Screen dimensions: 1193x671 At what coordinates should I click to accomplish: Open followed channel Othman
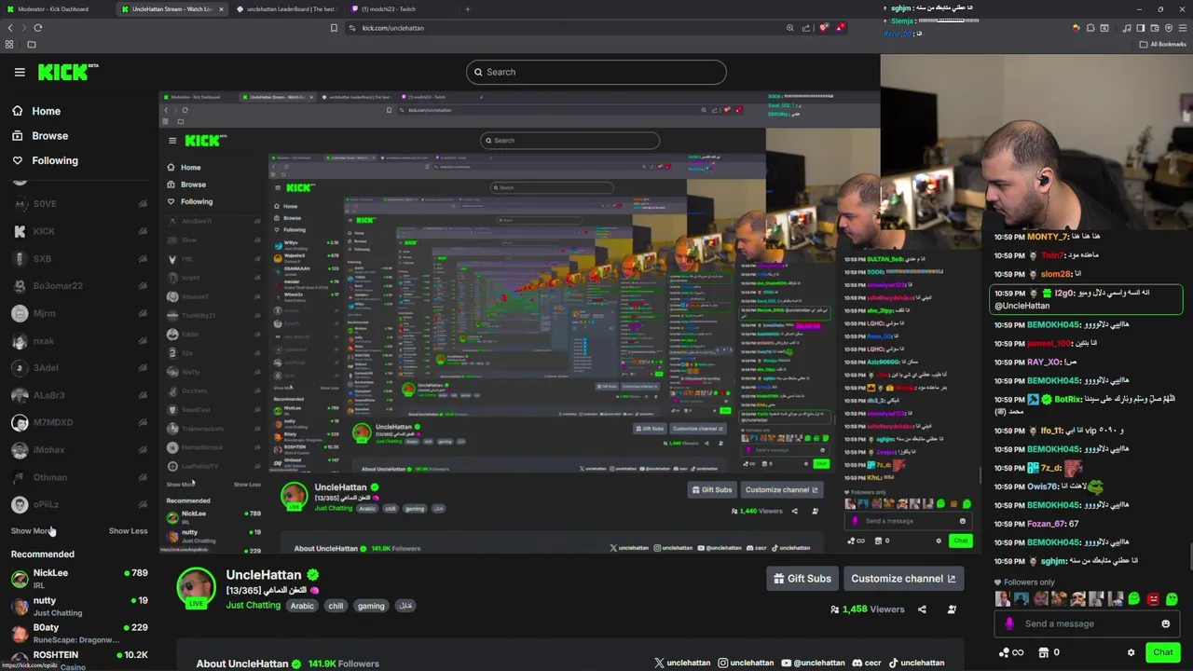[x=78, y=477]
